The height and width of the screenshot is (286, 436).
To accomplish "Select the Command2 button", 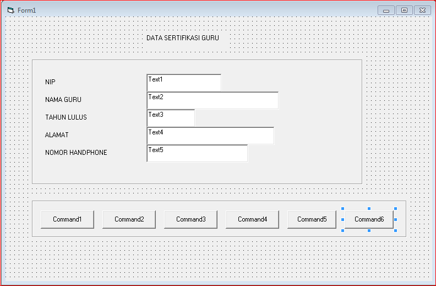I will click(x=129, y=219).
